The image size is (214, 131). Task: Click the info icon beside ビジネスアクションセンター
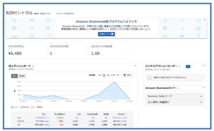click(179, 66)
